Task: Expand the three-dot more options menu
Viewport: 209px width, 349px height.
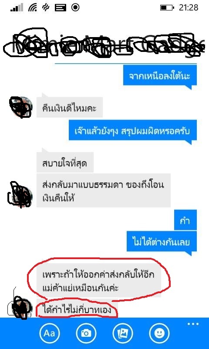Action: point(193,324)
